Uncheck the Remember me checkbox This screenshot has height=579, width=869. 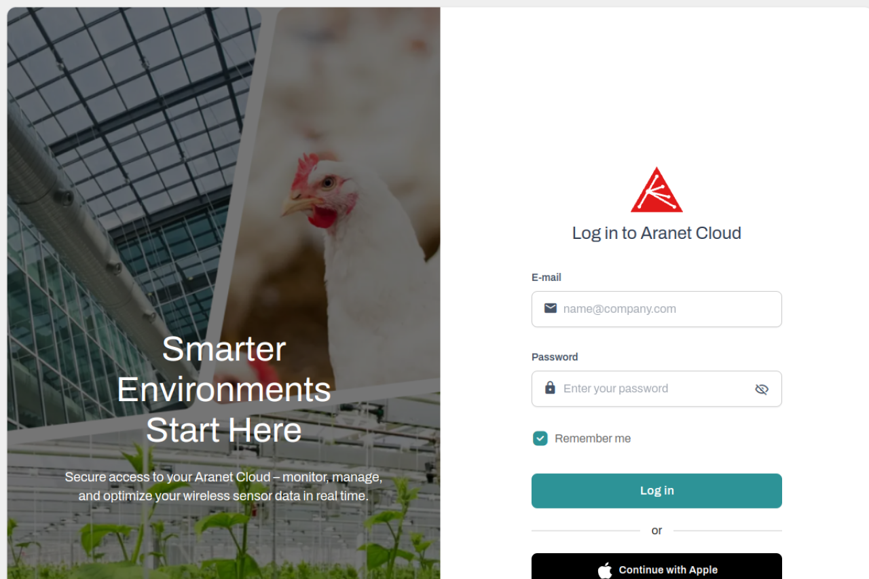(540, 438)
